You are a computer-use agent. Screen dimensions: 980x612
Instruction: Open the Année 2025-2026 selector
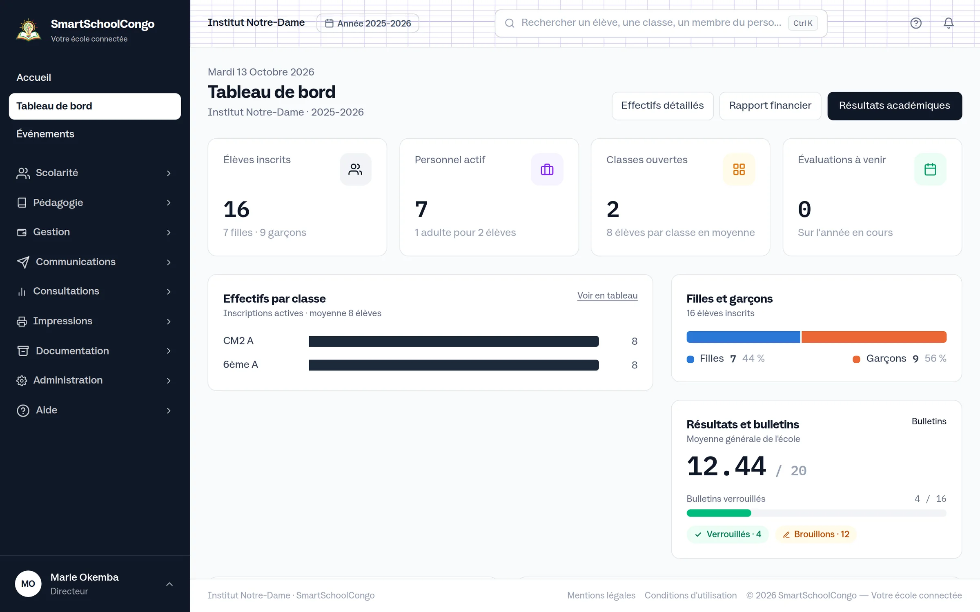coord(367,23)
